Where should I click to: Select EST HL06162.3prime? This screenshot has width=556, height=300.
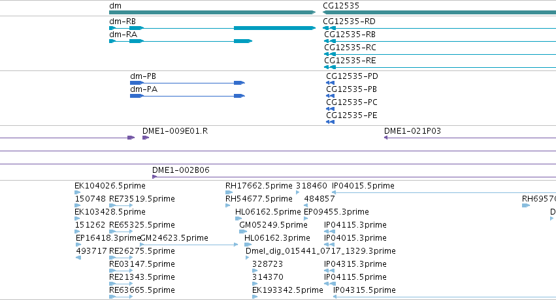pos(277,238)
